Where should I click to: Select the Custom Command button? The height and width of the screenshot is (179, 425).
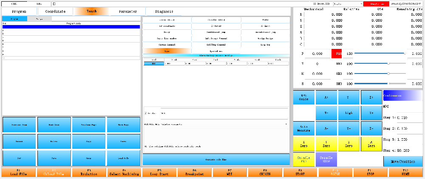point(167,45)
